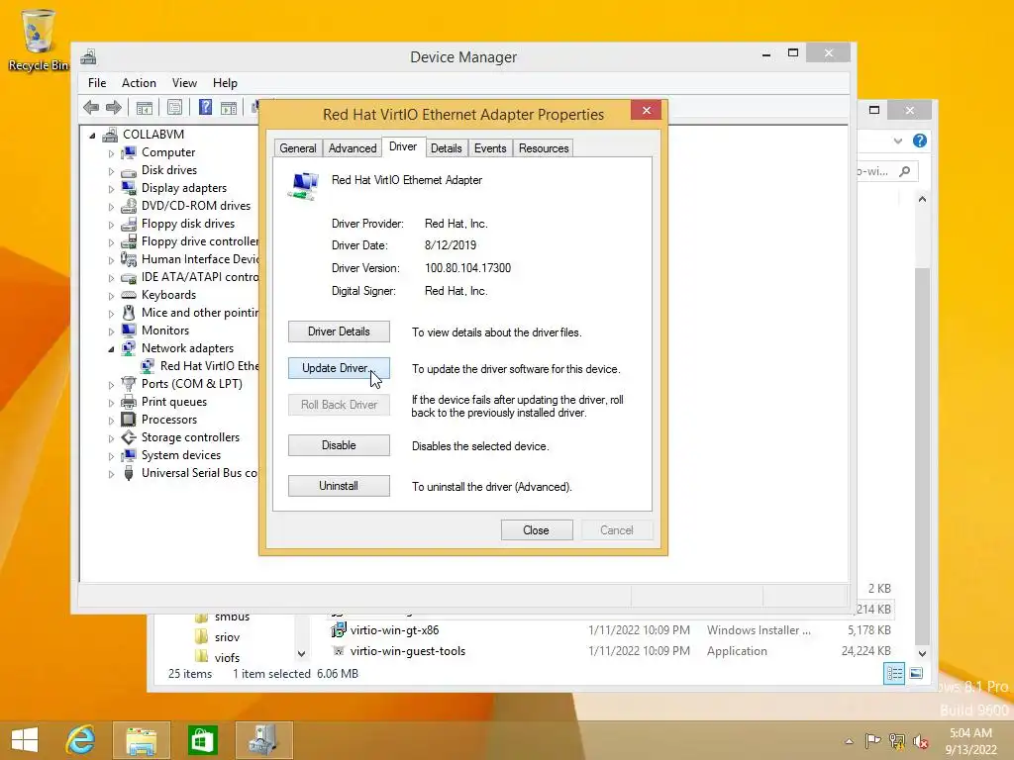Expand the Floppy disk drives node
This screenshot has height=760, width=1014.
[111, 225]
